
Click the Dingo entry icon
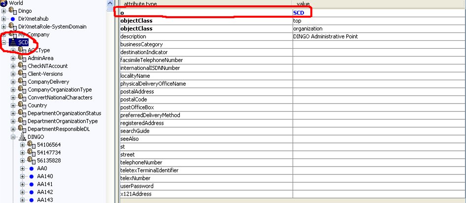(13, 10)
